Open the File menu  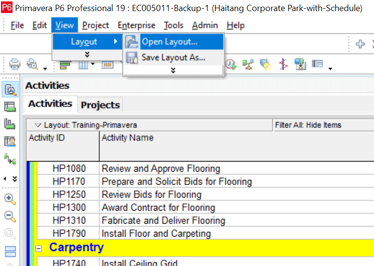(x=17, y=25)
